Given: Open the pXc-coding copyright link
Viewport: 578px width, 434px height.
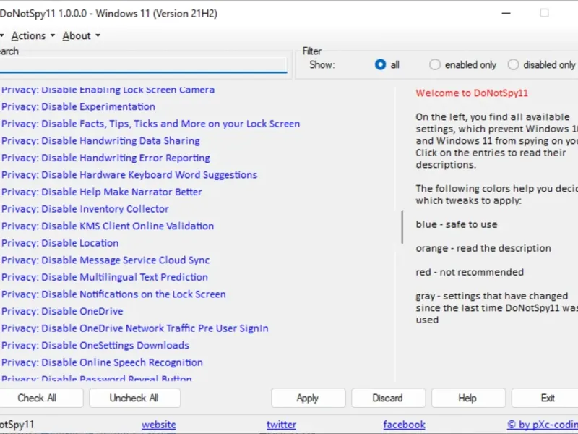Looking at the screenshot, I should point(543,425).
